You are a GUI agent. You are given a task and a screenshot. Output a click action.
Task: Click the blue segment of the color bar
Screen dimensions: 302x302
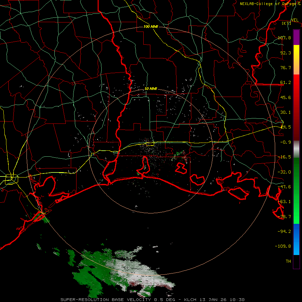click(x=296, y=239)
